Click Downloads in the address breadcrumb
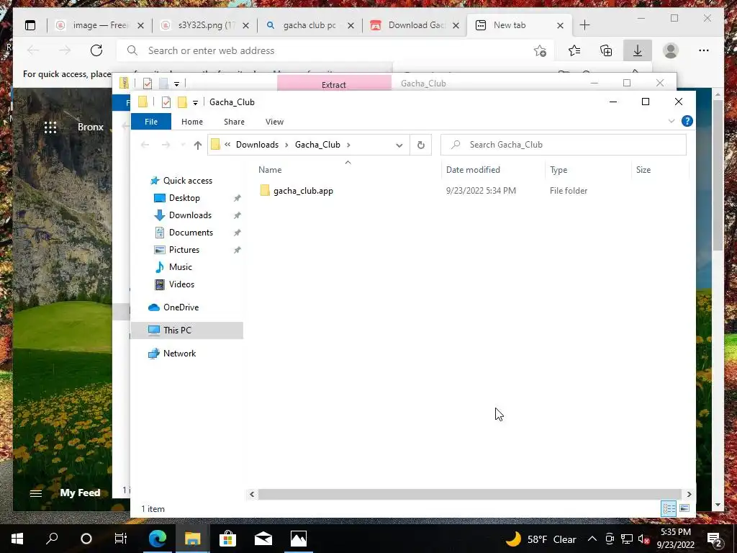Image resolution: width=737 pixels, height=553 pixels. click(257, 145)
